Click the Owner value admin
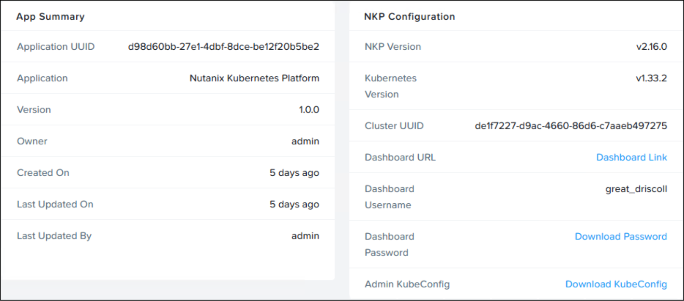Screen dimensions: 684x301 (x=305, y=141)
